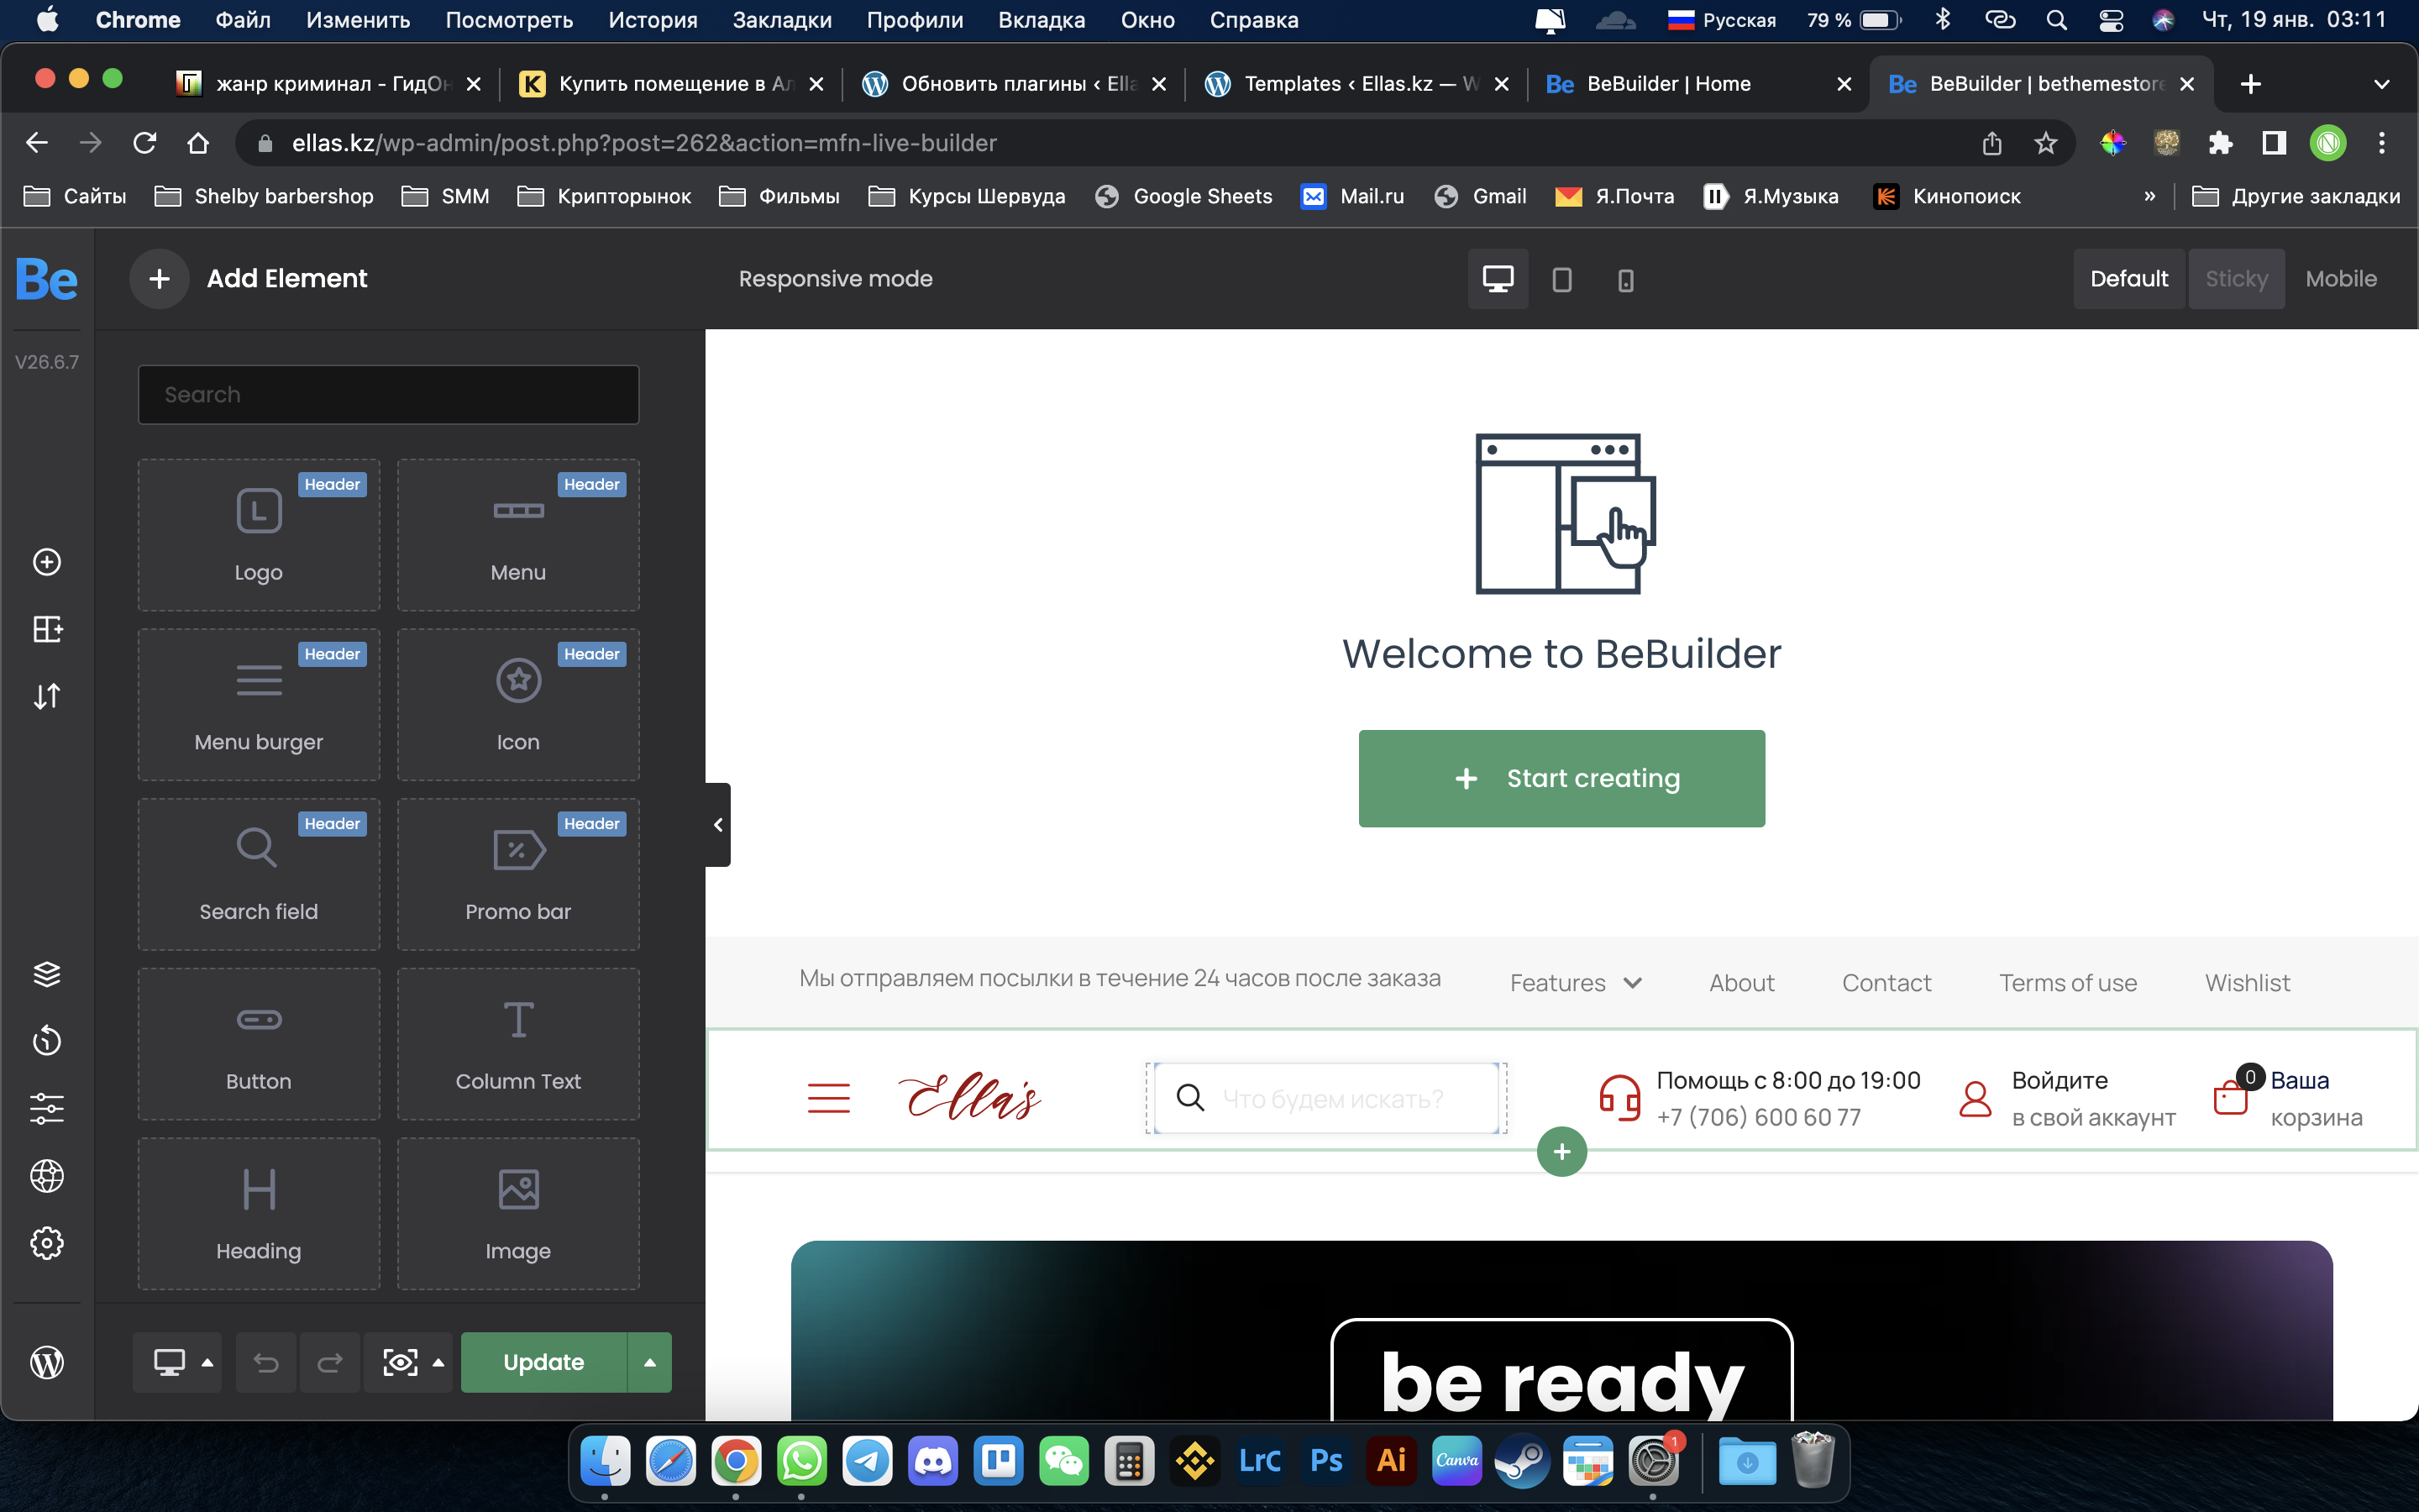Select the Mobile header mode
This screenshot has height=1512, width=2419.
pos(2341,279)
